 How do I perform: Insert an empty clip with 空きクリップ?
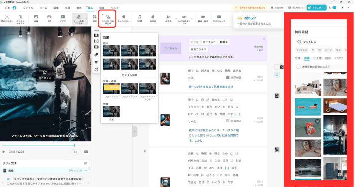[219, 19]
